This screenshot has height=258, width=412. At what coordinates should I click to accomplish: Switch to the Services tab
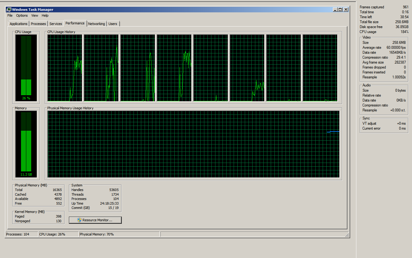56,24
